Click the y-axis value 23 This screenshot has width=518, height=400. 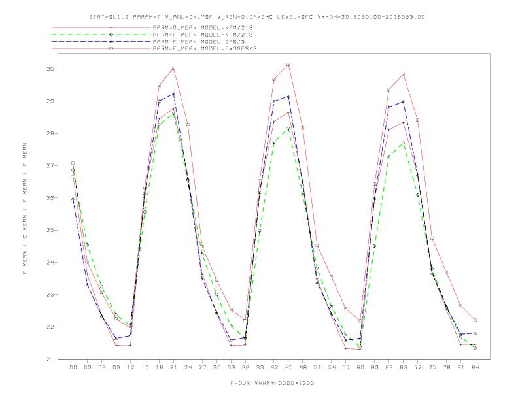[x=50, y=295]
